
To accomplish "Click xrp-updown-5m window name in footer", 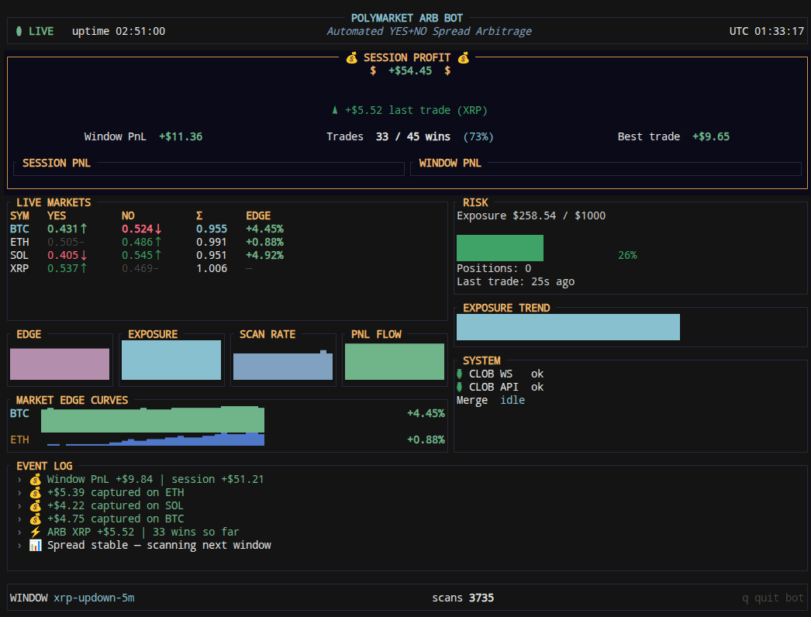I will tap(94, 598).
